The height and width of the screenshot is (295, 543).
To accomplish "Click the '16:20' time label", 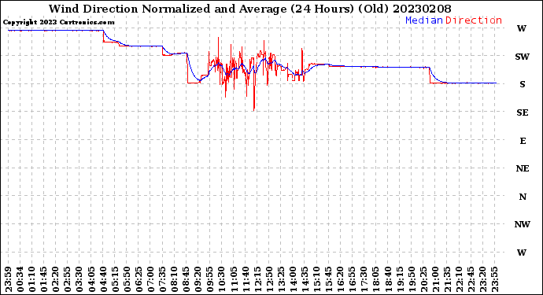I will click(x=340, y=279).
